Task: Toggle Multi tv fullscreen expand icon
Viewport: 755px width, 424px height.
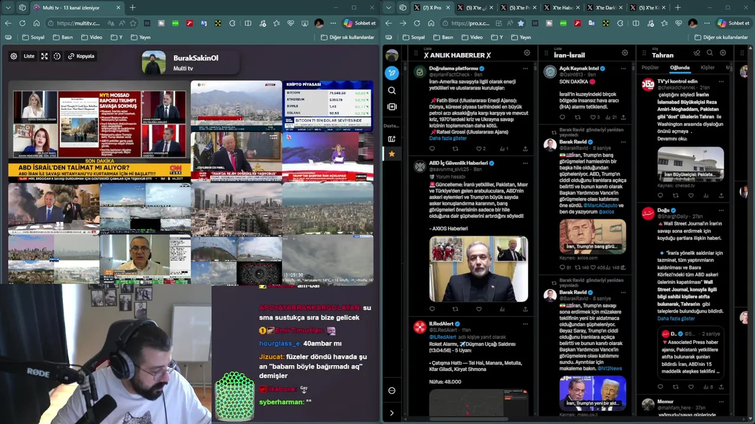Action: coord(44,56)
